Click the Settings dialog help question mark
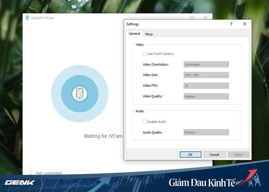The width and height of the screenshot is (269, 192). click(x=231, y=24)
